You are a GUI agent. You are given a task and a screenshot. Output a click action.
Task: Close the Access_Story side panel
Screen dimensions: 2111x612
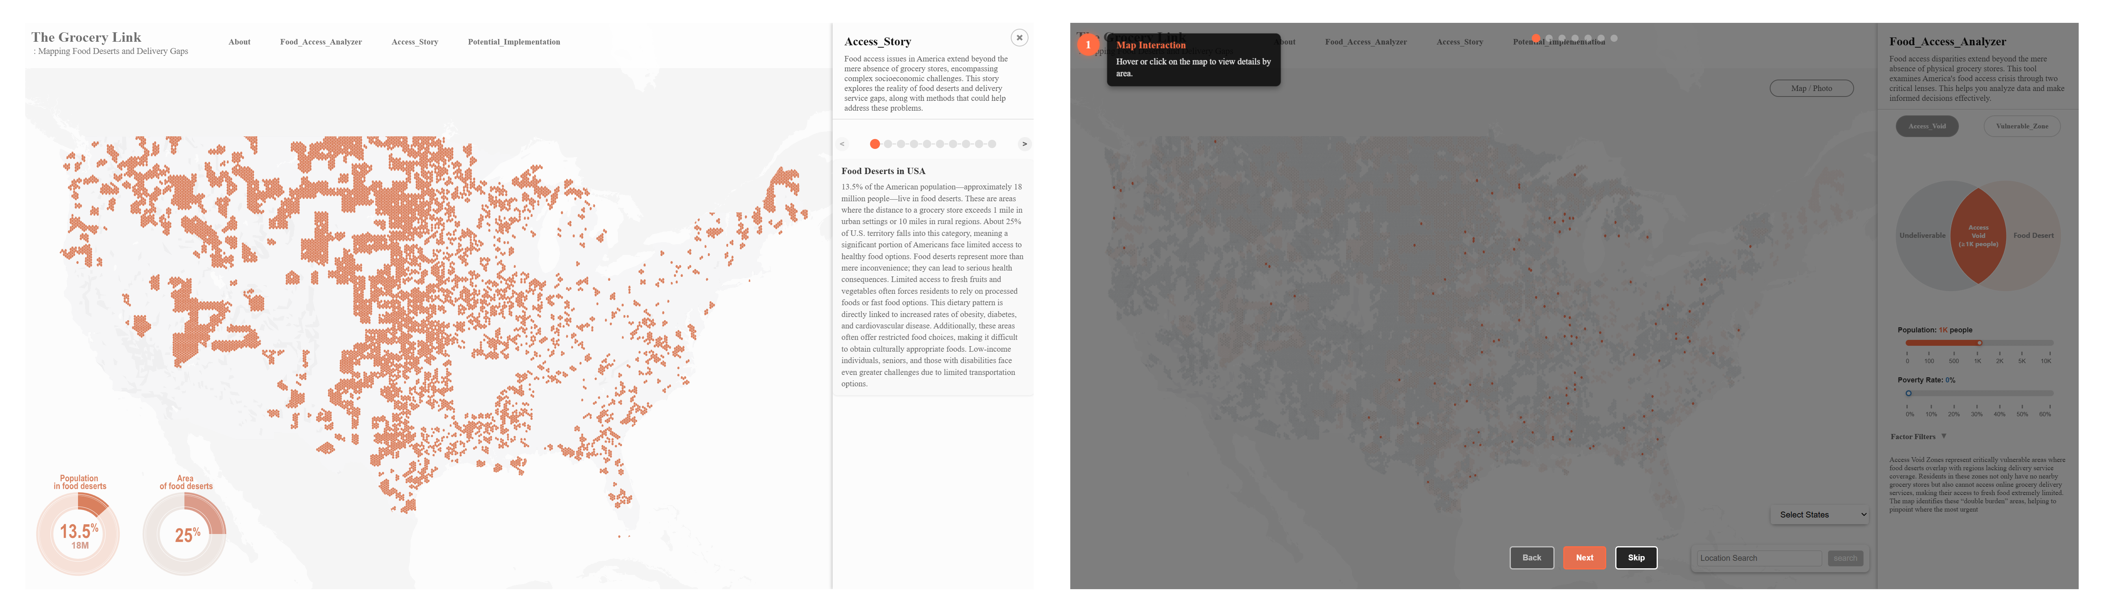click(x=1019, y=38)
